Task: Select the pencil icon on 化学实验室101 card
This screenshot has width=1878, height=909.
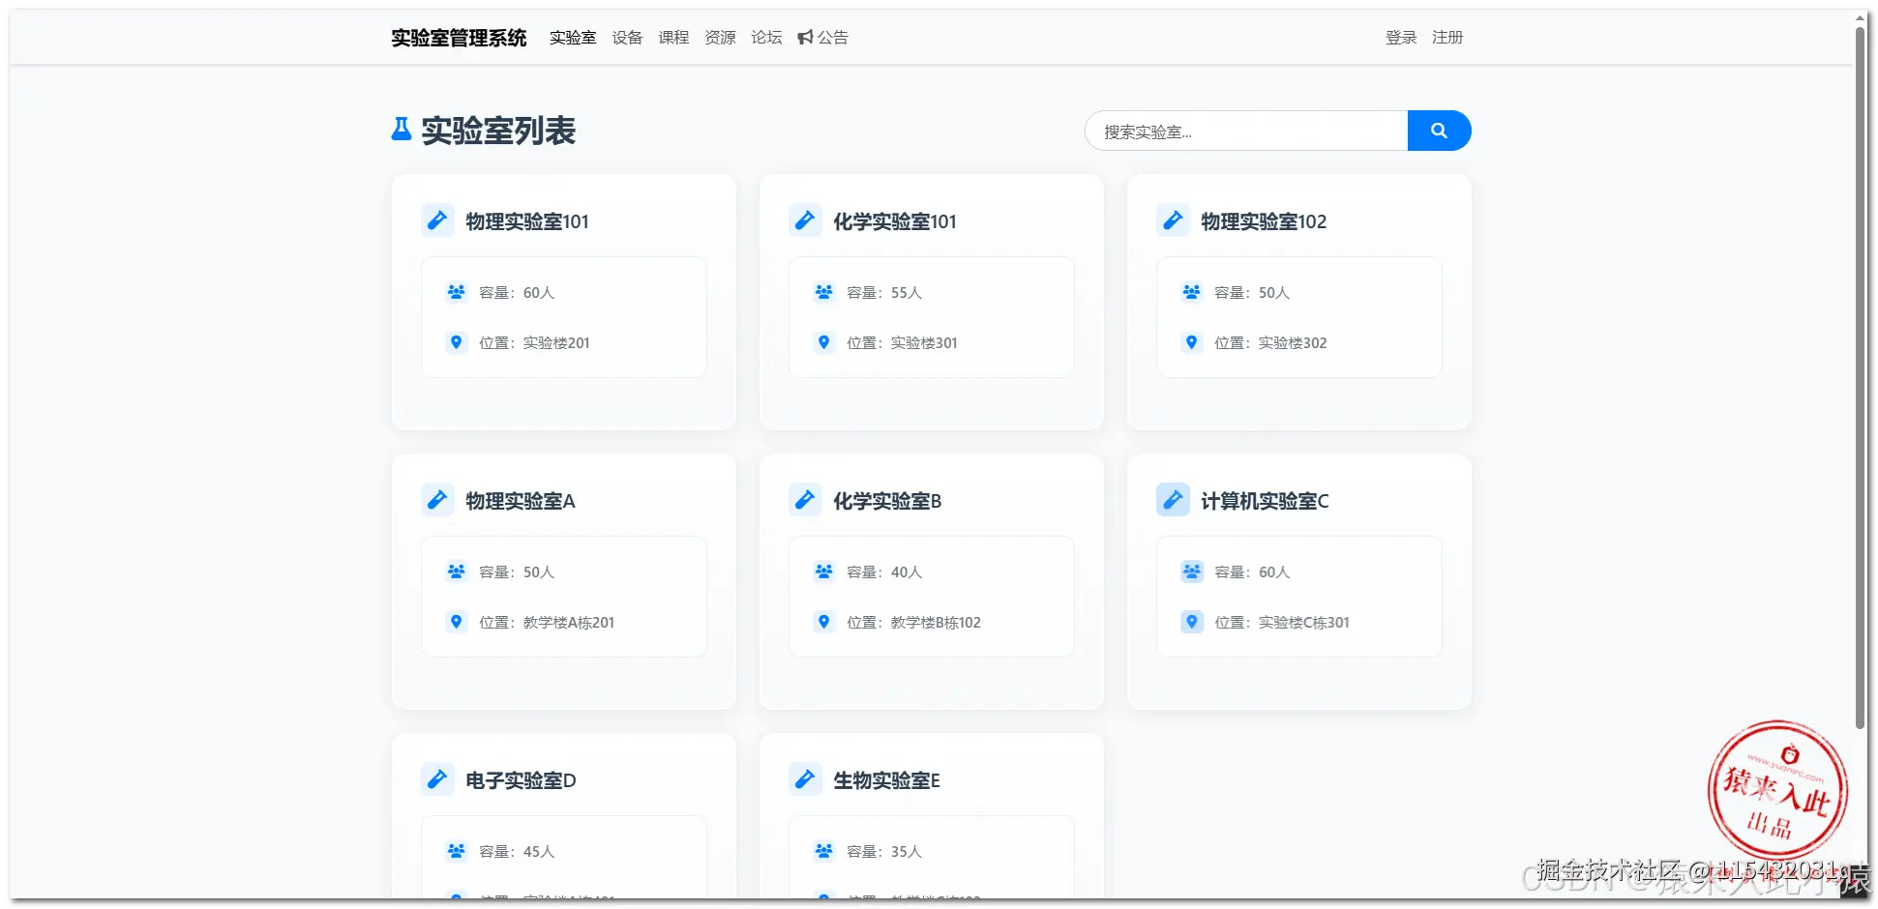Action: 805,220
